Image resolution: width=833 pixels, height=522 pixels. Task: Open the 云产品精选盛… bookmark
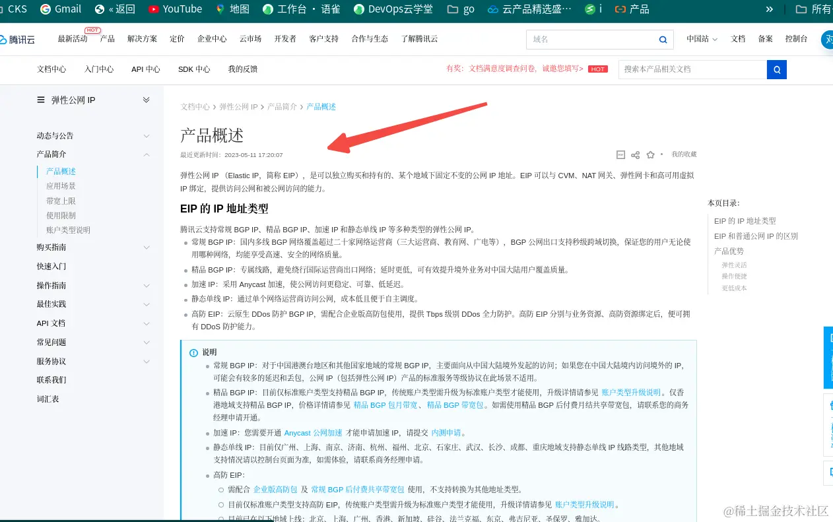tap(529, 9)
